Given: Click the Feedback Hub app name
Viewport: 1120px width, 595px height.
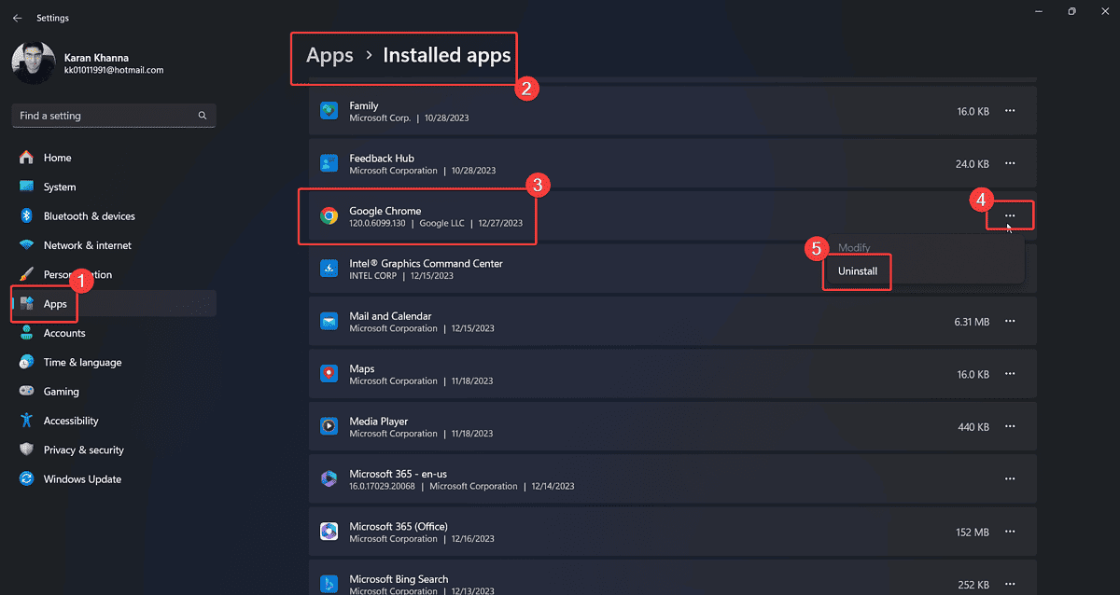Looking at the screenshot, I should 382,159.
